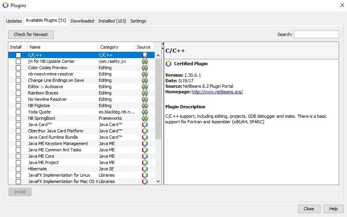Image resolution: width=347 pixels, height=217 pixels.
Task: Click the NetBeans source icon for Java Card Runtime Bundle
Action: pos(145,137)
